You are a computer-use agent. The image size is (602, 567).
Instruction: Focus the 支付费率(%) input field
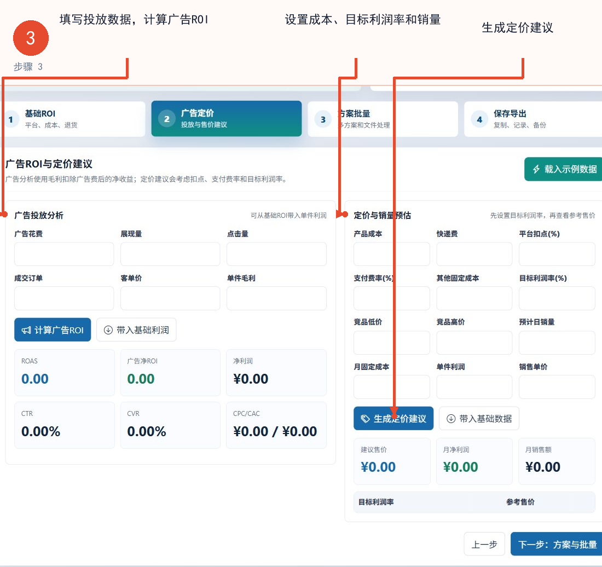click(x=392, y=298)
